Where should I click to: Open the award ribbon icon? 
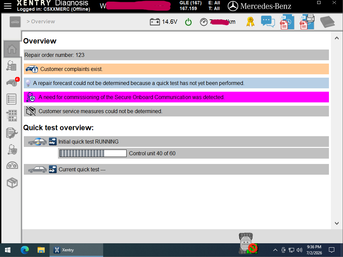click(250, 22)
